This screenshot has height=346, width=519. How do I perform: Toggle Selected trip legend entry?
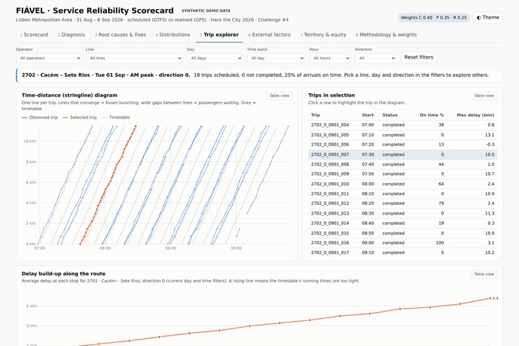(x=80, y=117)
